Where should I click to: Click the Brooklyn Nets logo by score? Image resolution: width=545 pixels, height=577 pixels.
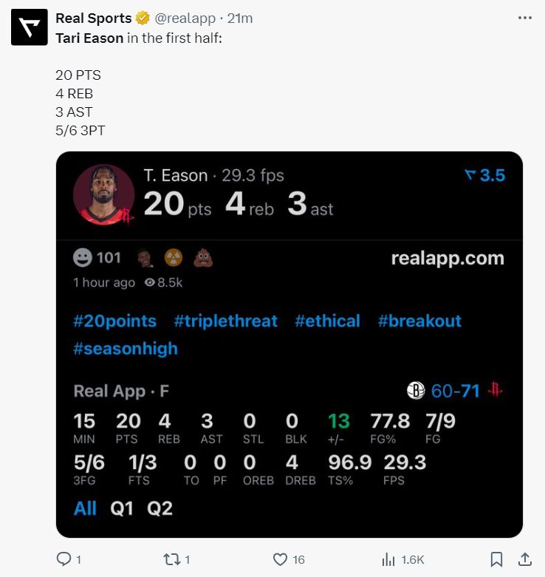point(416,391)
